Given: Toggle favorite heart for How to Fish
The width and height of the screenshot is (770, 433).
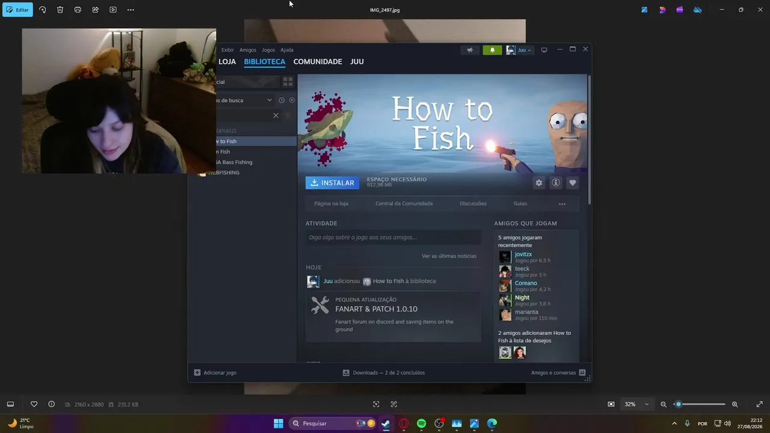Looking at the screenshot, I should [x=573, y=183].
